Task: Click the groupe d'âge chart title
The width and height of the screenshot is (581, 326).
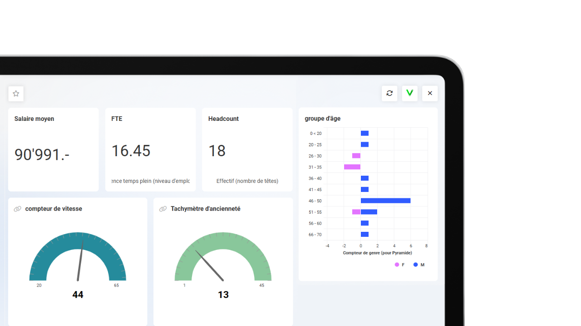Action: coord(322,119)
